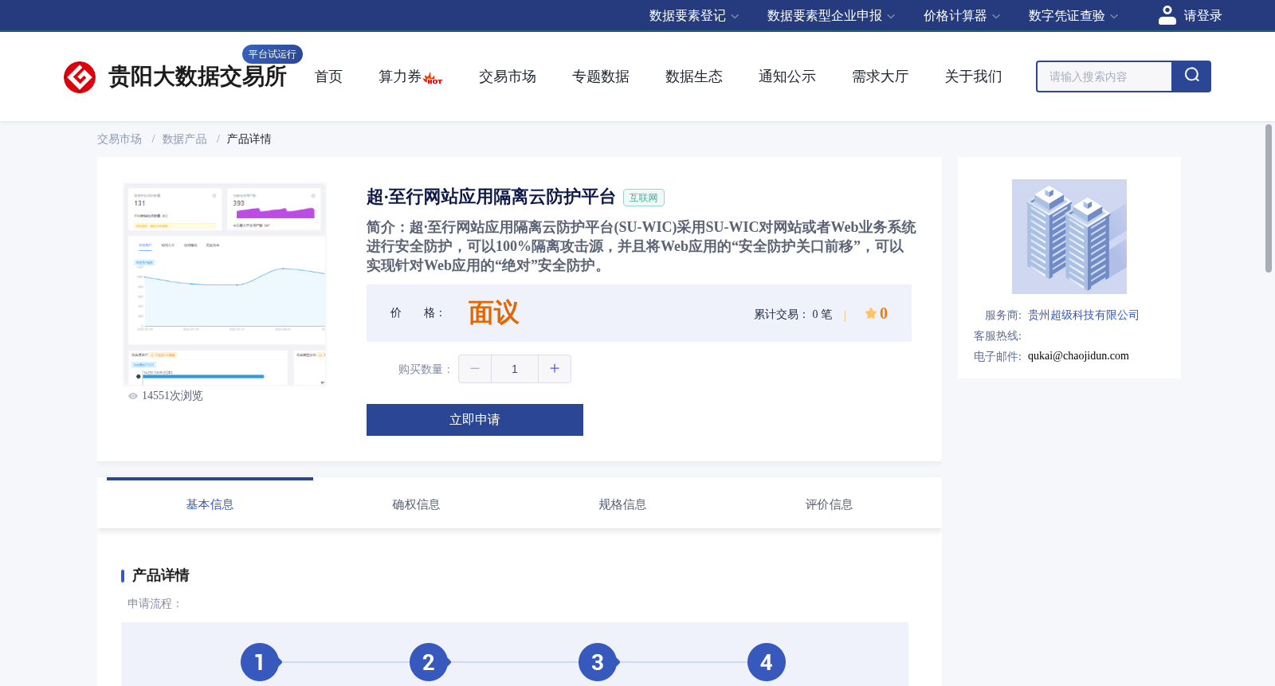1275x686 pixels.
Task: Click the 14551次浏览 view count text
Action: pos(172,396)
